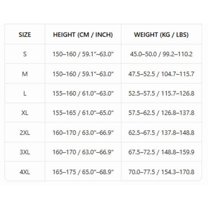Click height cell 155–165 / 61.0"–65.0"
The image size is (208, 208).
click(x=83, y=113)
